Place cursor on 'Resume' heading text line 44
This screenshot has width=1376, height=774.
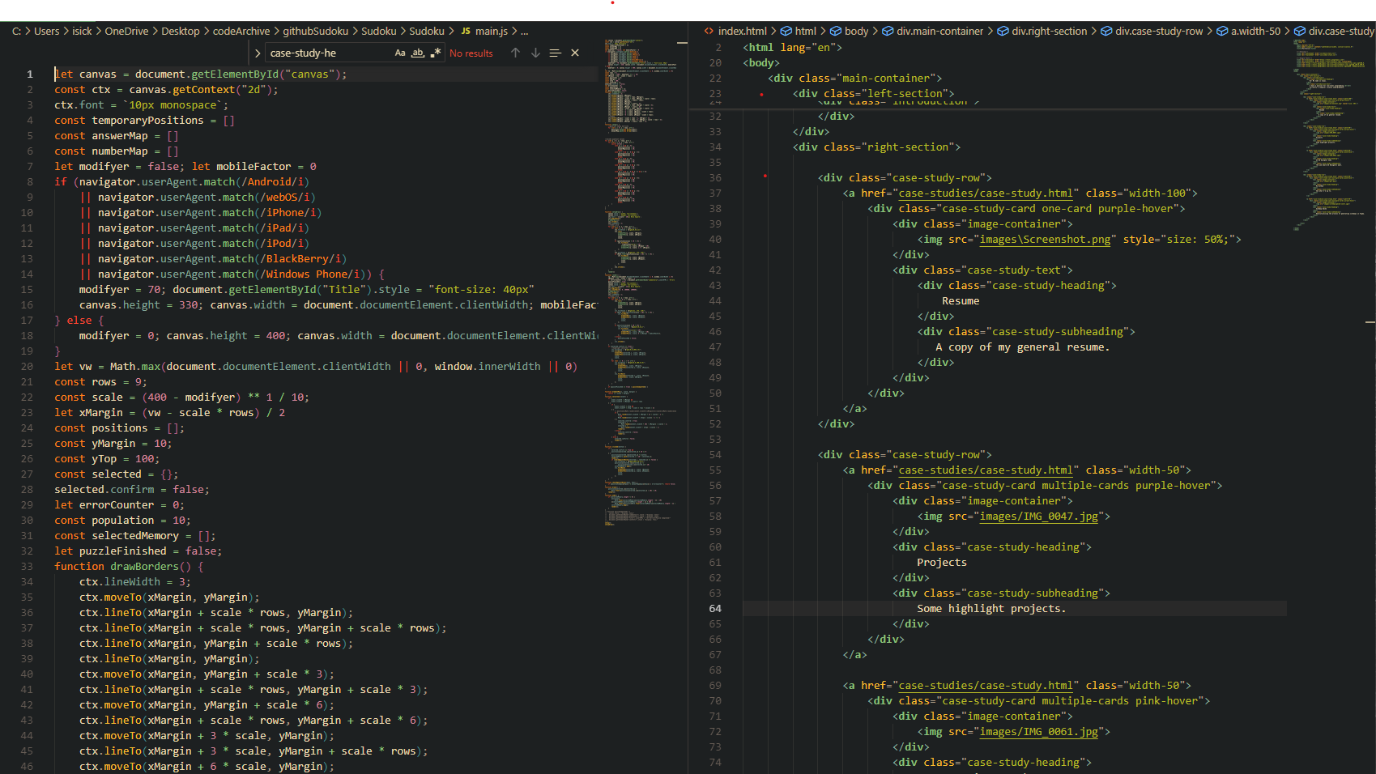(961, 300)
